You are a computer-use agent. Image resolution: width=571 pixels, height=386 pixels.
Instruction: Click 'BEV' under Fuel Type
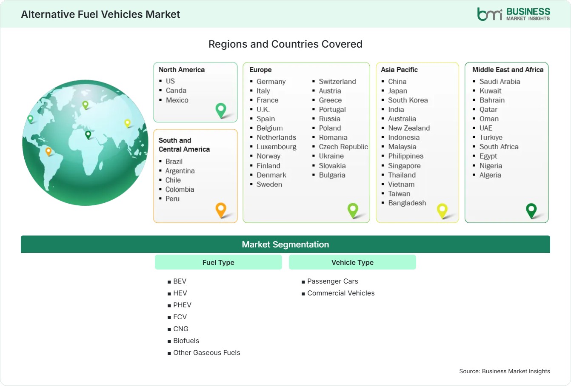click(x=180, y=281)
